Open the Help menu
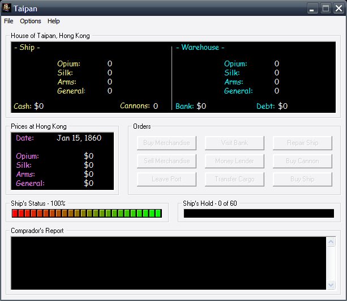Image resolution: width=347 pixels, height=301 pixels. (54, 21)
